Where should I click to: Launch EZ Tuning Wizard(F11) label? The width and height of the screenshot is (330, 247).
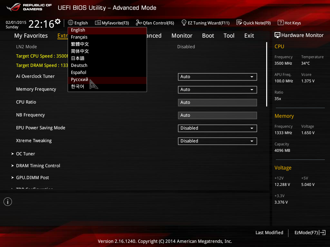(209, 23)
